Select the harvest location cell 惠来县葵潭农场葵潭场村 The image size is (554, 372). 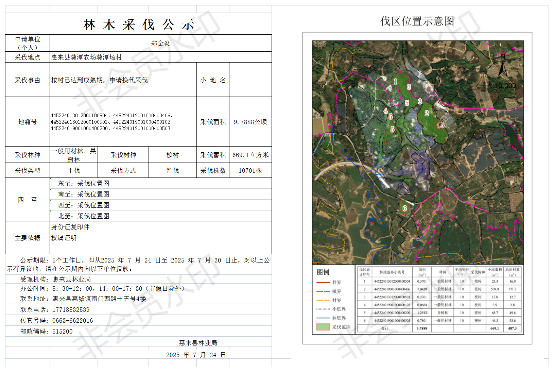(x=87, y=57)
